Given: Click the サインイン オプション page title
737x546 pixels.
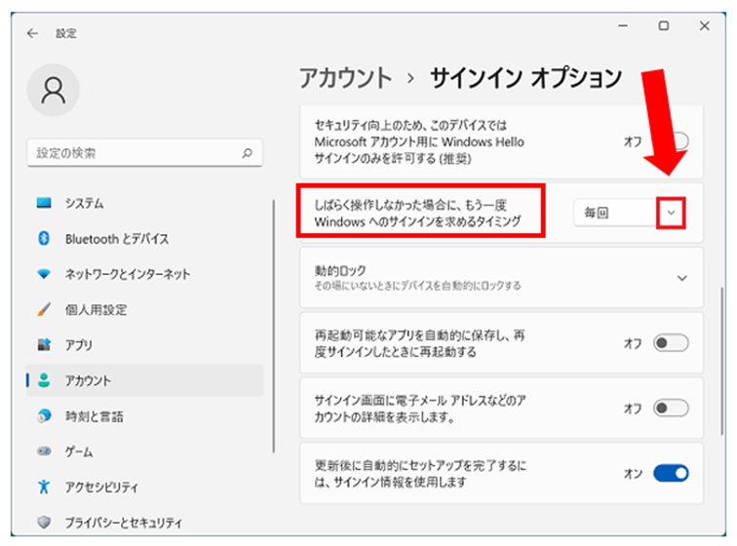Looking at the screenshot, I should pyautogui.click(x=526, y=78).
